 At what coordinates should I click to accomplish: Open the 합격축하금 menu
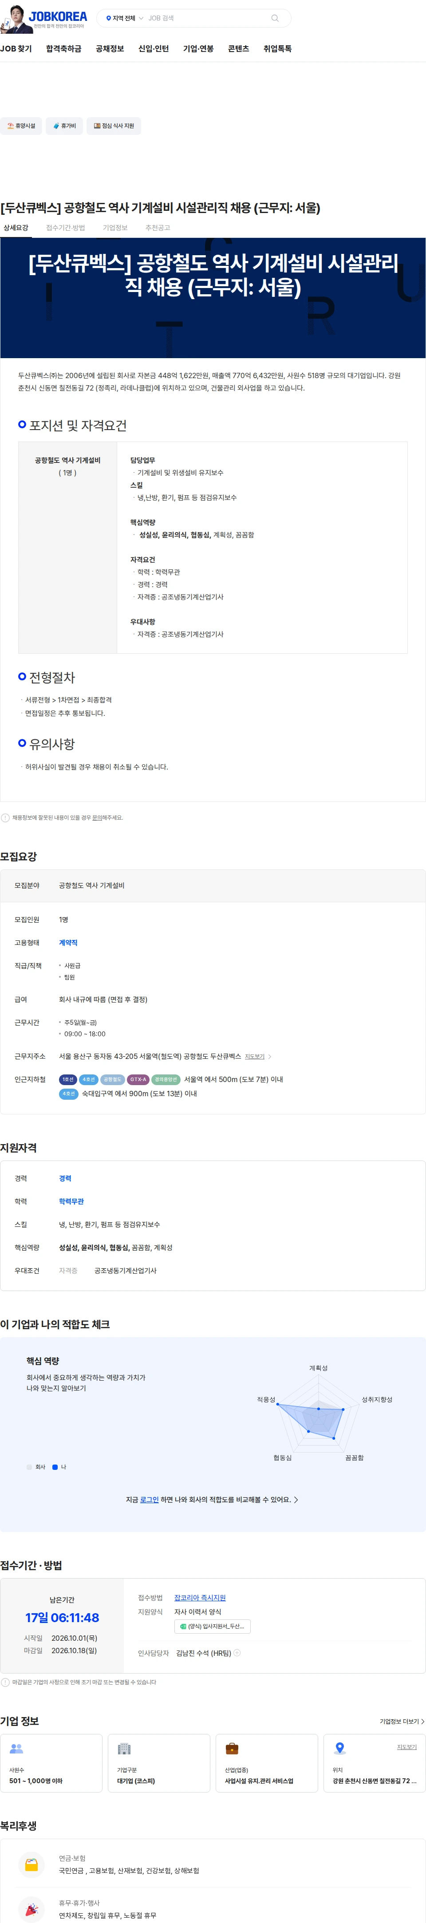pyautogui.click(x=63, y=48)
